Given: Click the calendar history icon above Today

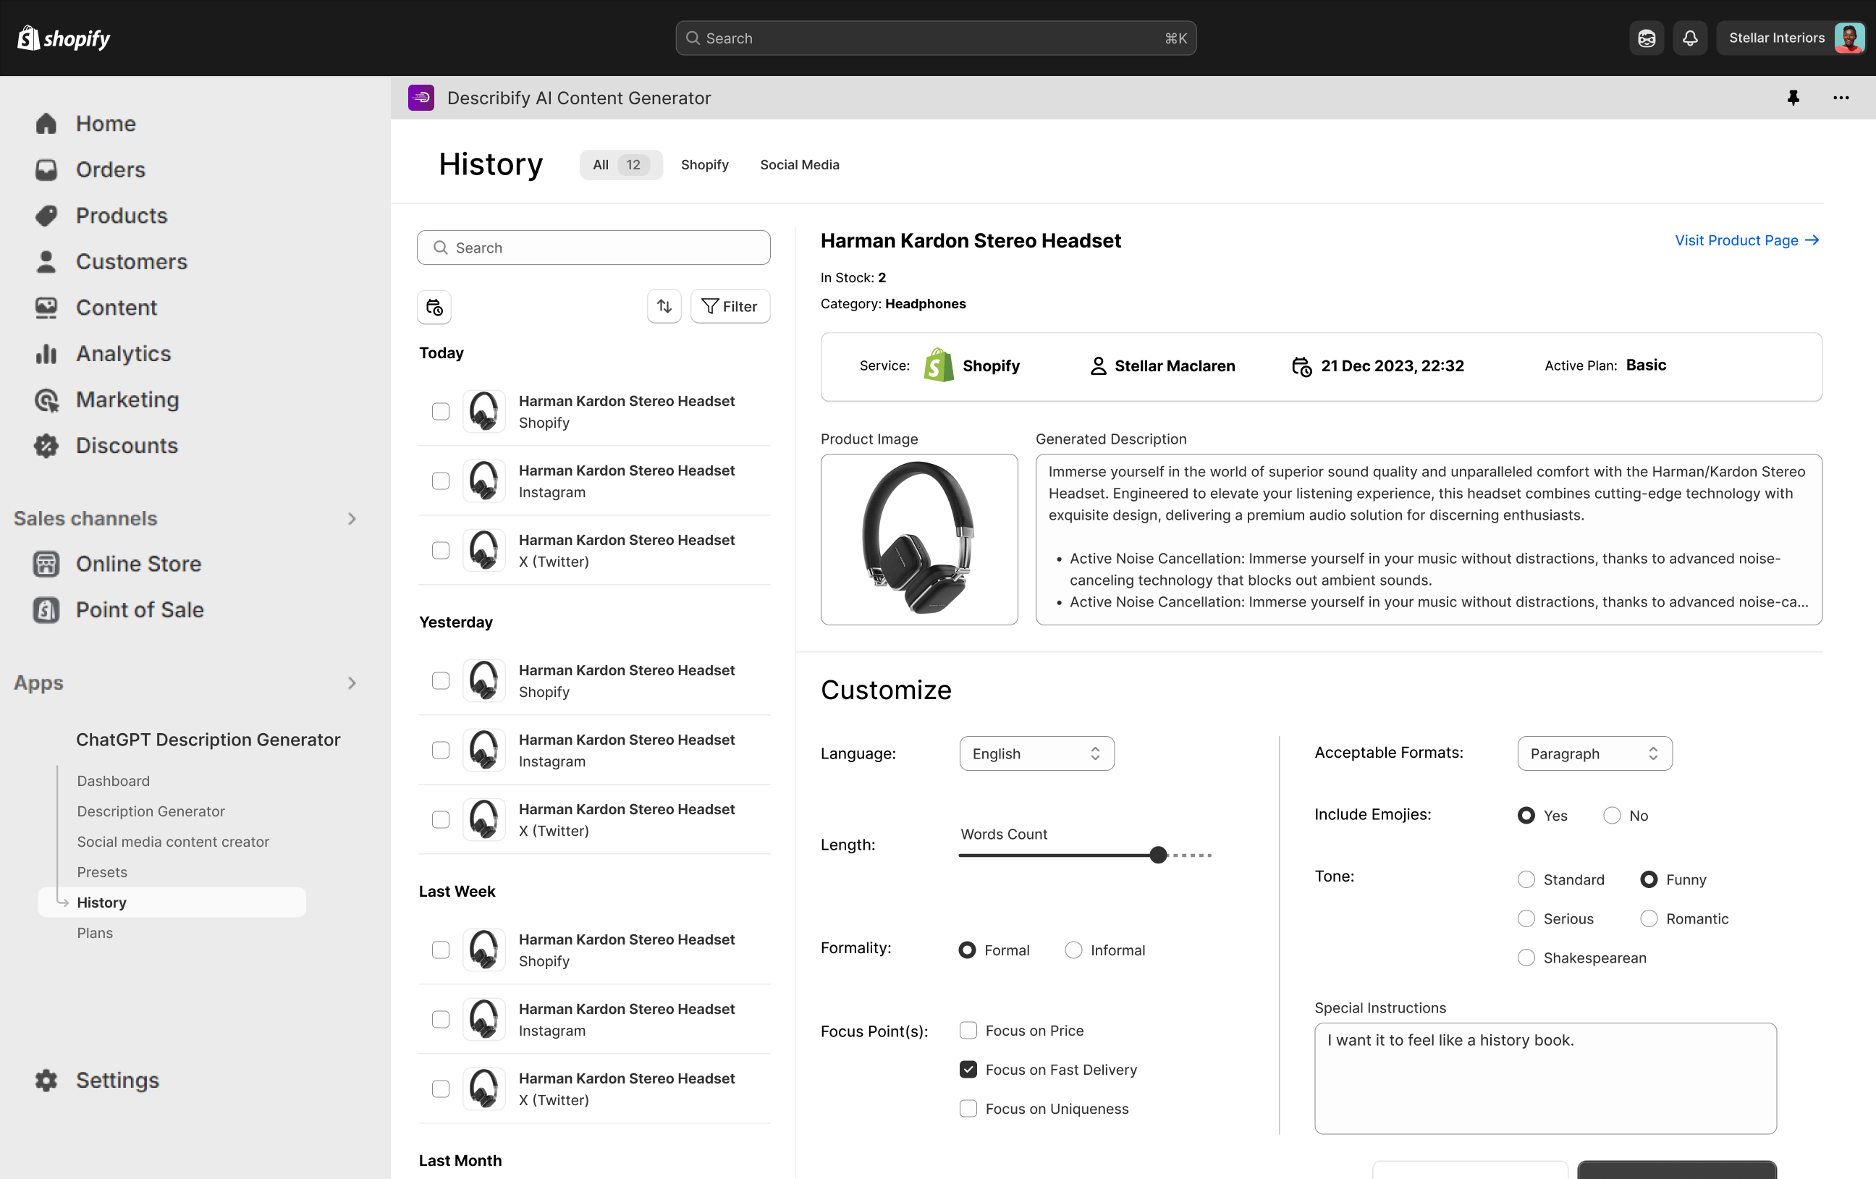Looking at the screenshot, I should coord(434,306).
